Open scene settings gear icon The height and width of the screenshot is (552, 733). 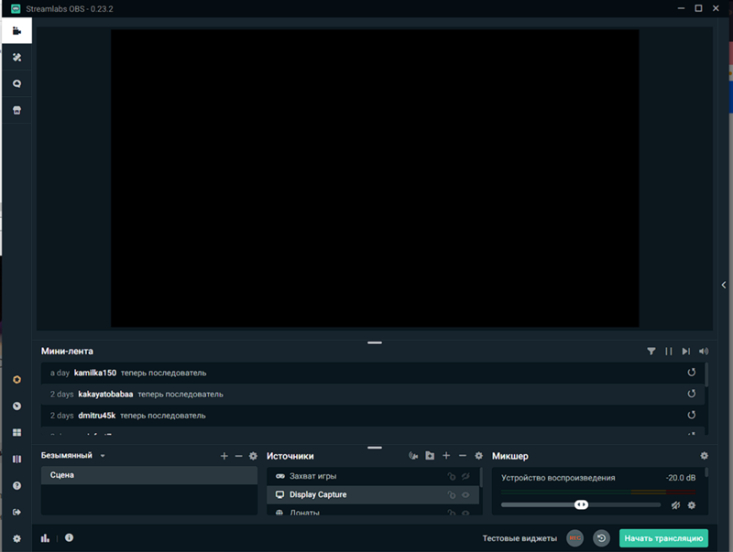[x=253, y=456]
